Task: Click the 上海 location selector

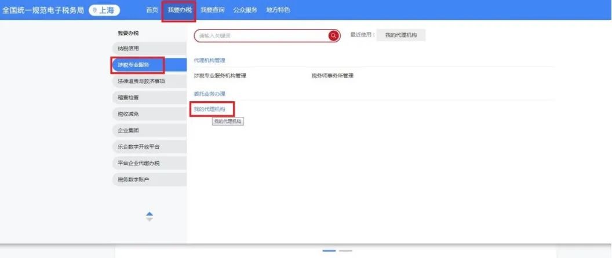Action: [x=105, y=10]
